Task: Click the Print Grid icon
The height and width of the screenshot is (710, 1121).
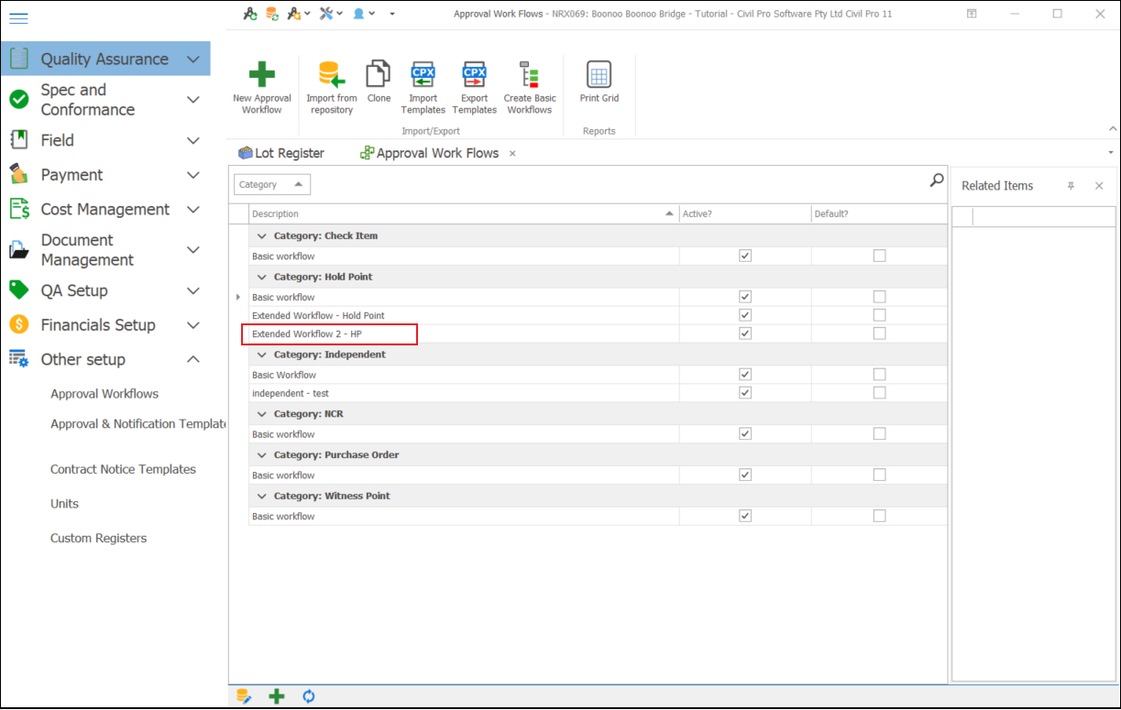Action: (x=599, y=75)
